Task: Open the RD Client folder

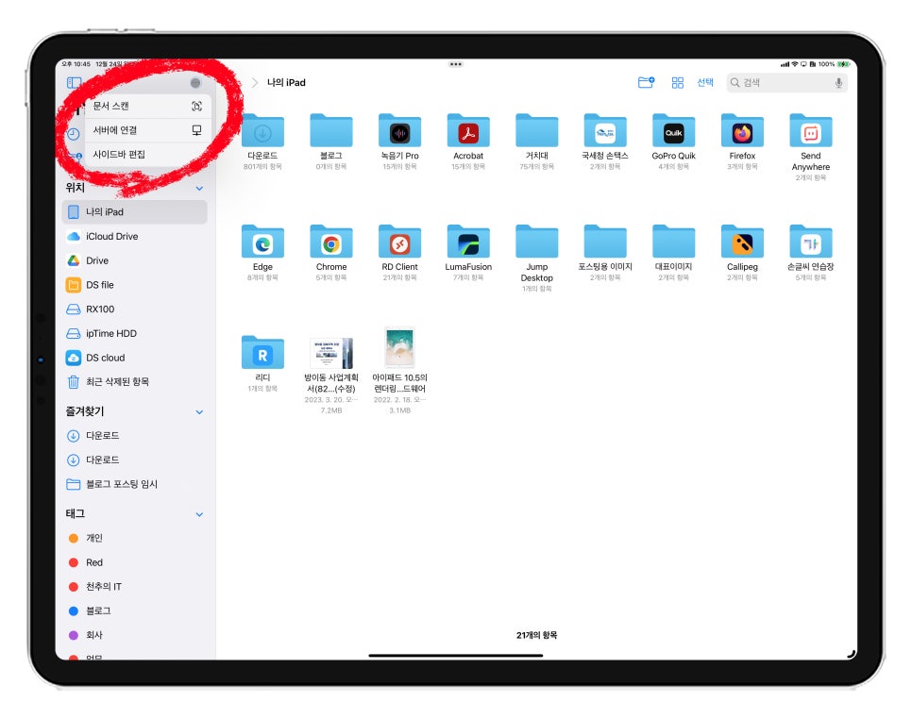Action: click(399, 242)
